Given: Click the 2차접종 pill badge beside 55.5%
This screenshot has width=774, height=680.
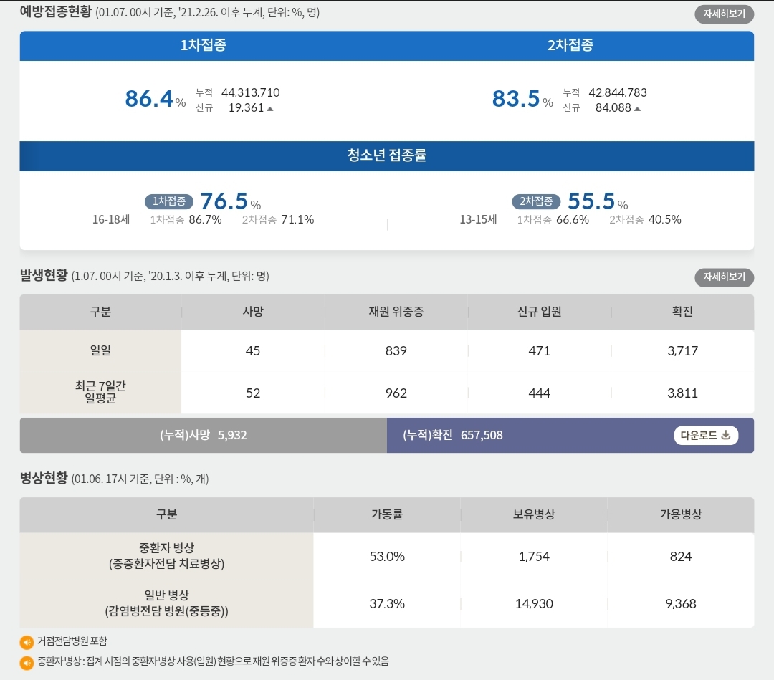Looking at the screenshot, I should [x=536, y=201].
